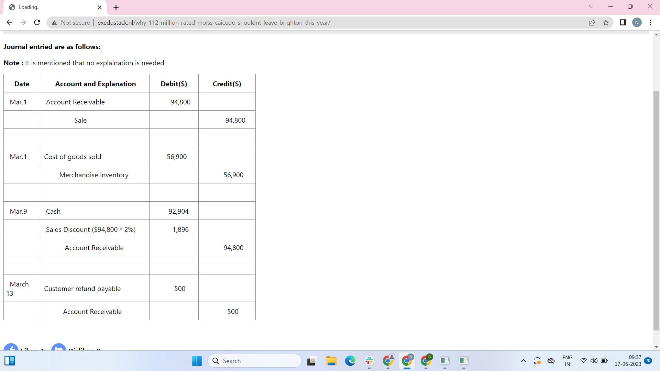Go back to the previous page
This screenshot has width=660, height=371.
point(9,23)
